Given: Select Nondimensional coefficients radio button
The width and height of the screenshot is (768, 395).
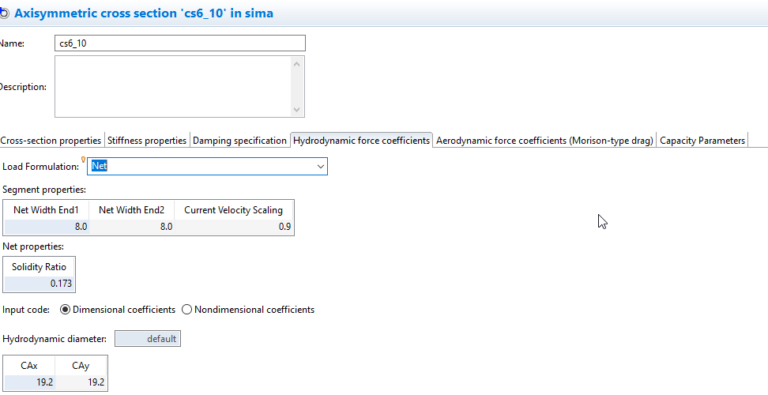Looking at the screenshot, I should [187, 310].
